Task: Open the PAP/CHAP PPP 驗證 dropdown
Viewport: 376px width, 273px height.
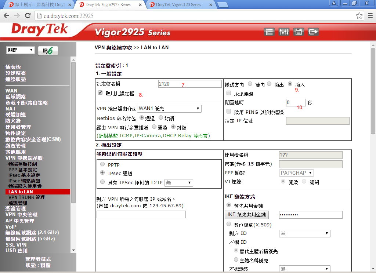Action: (x=296, y=173)
